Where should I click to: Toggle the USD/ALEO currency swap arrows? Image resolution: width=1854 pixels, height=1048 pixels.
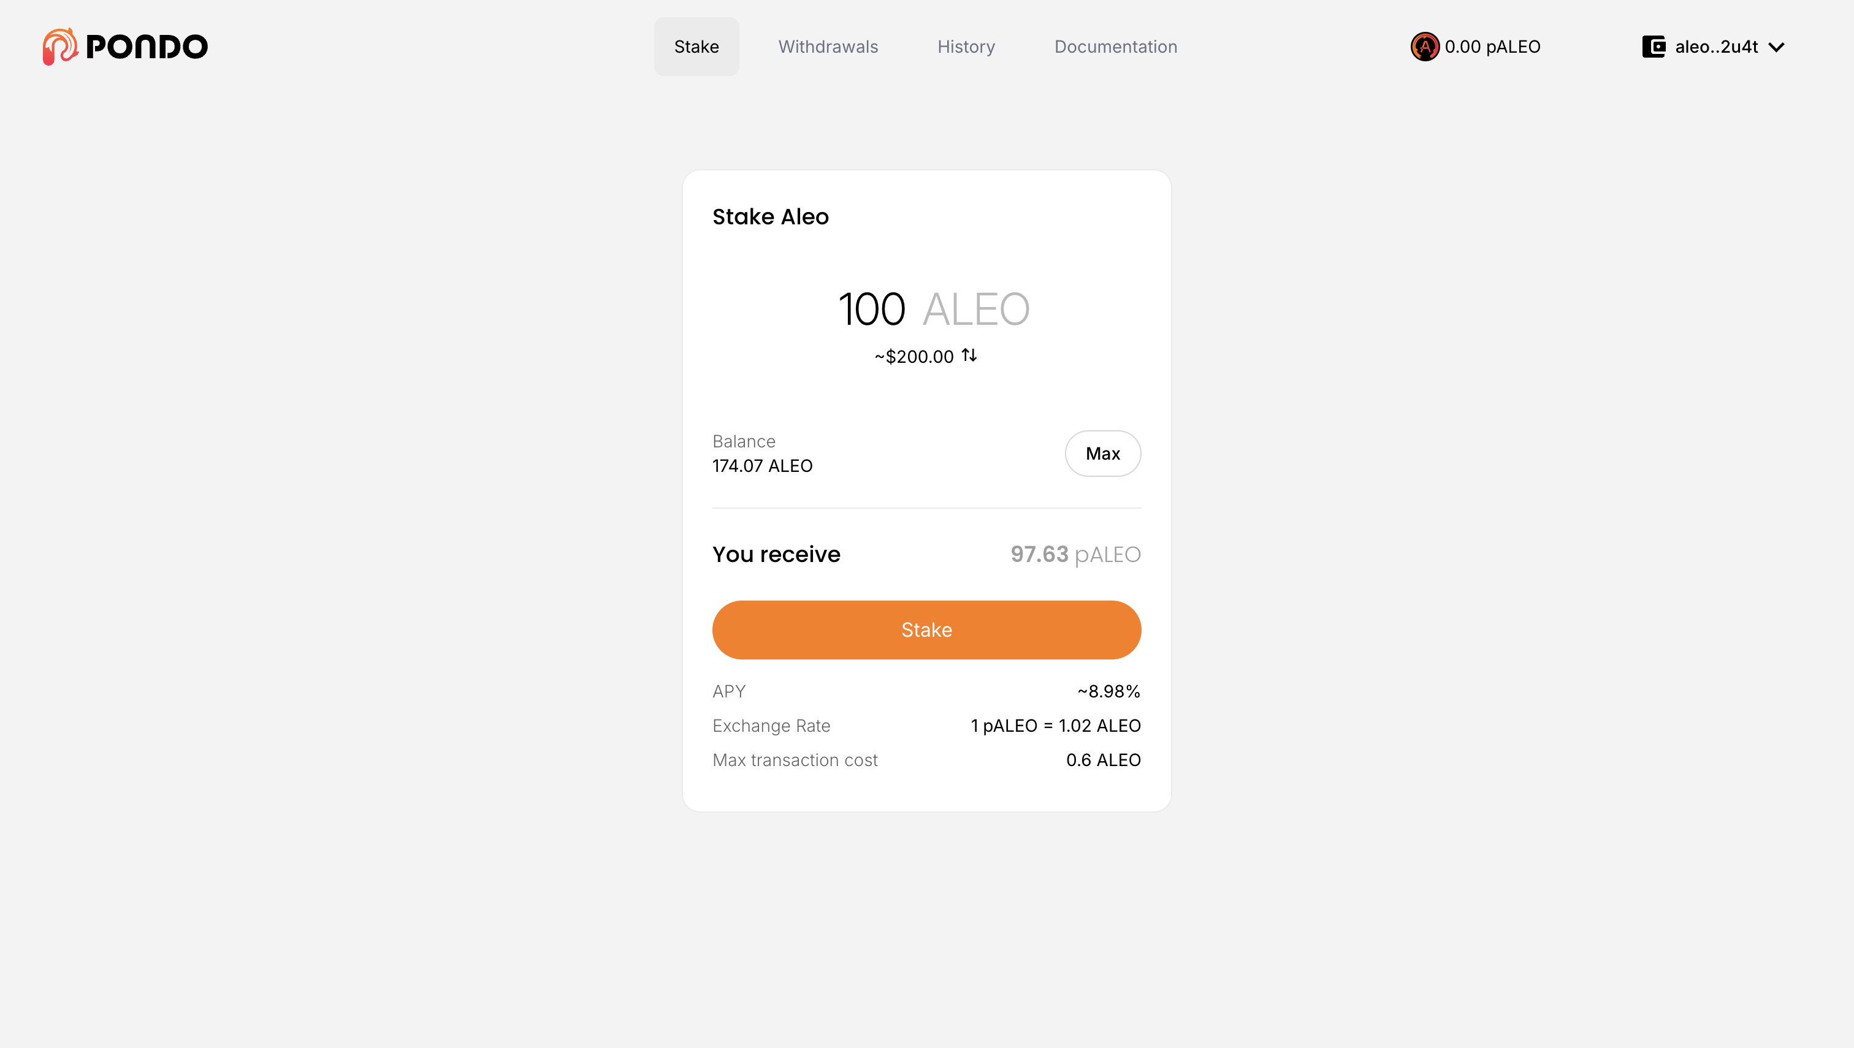(x=969, y=355)
